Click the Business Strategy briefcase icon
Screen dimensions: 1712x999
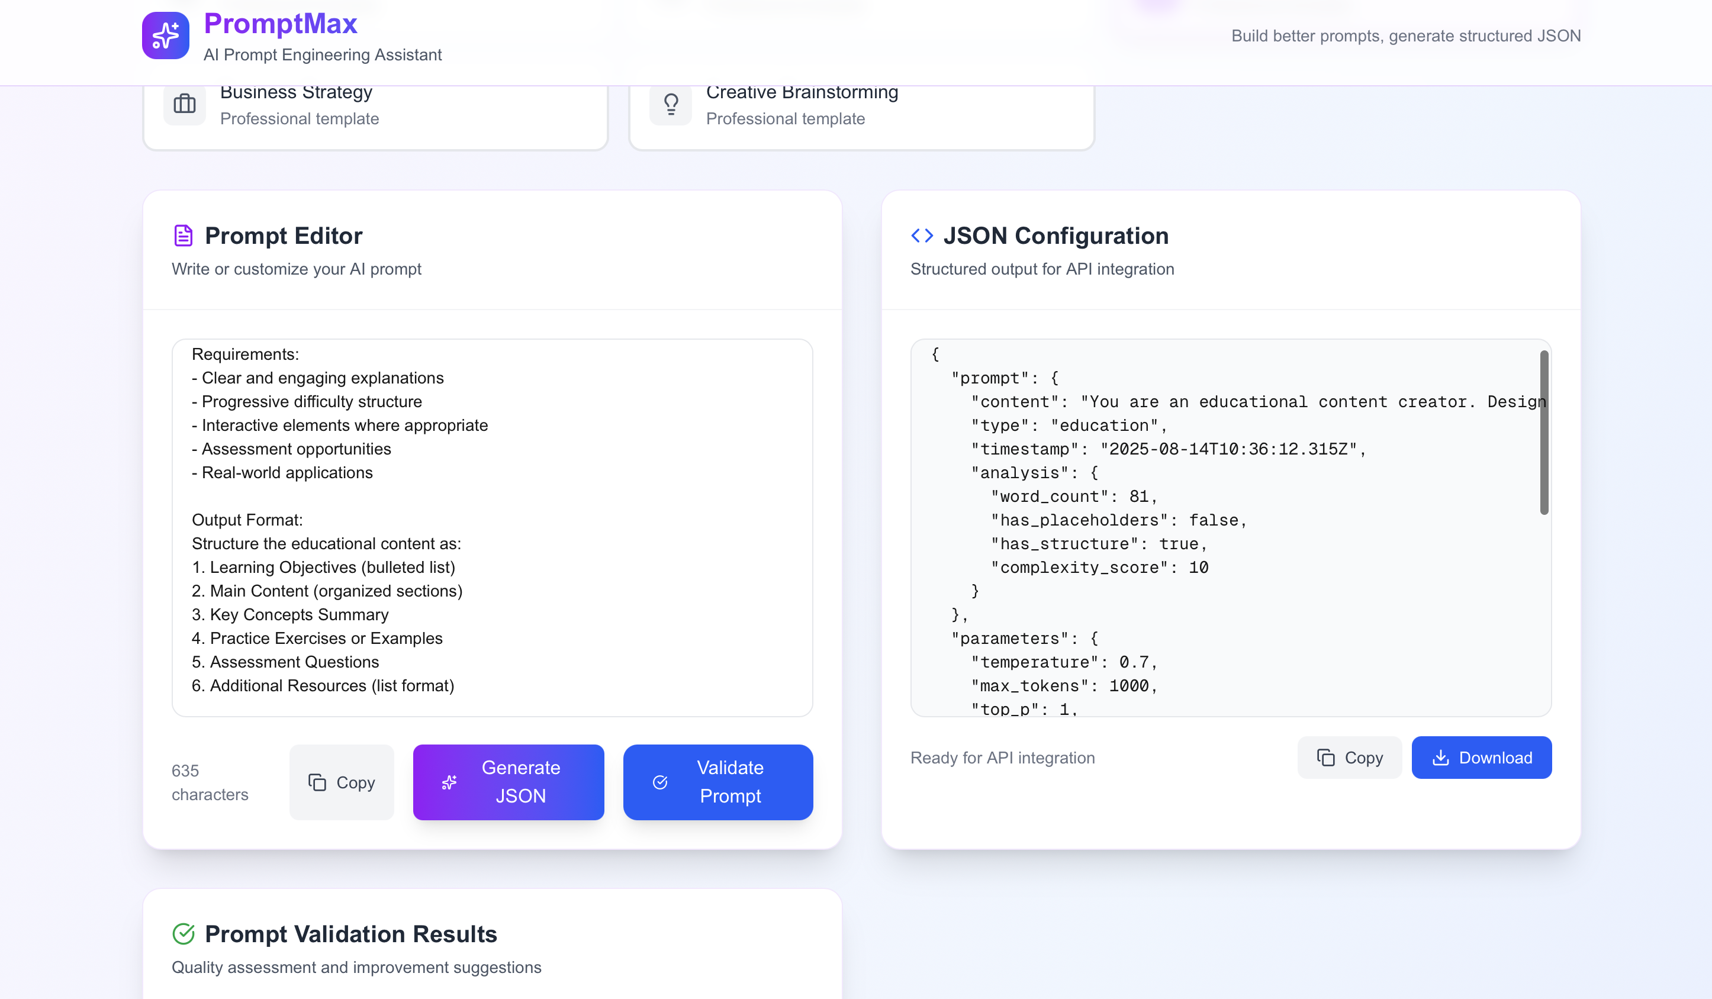click(x=184, y=104)
